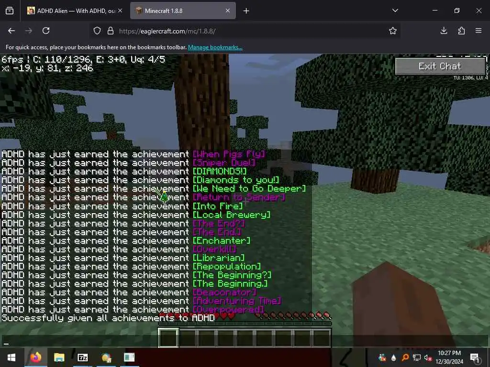Click the orange magnifier tray icon

pos(405,357)
